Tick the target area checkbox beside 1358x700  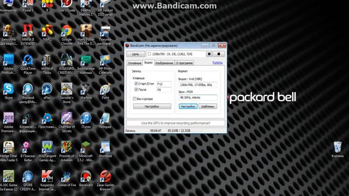(x=149, y=54)
